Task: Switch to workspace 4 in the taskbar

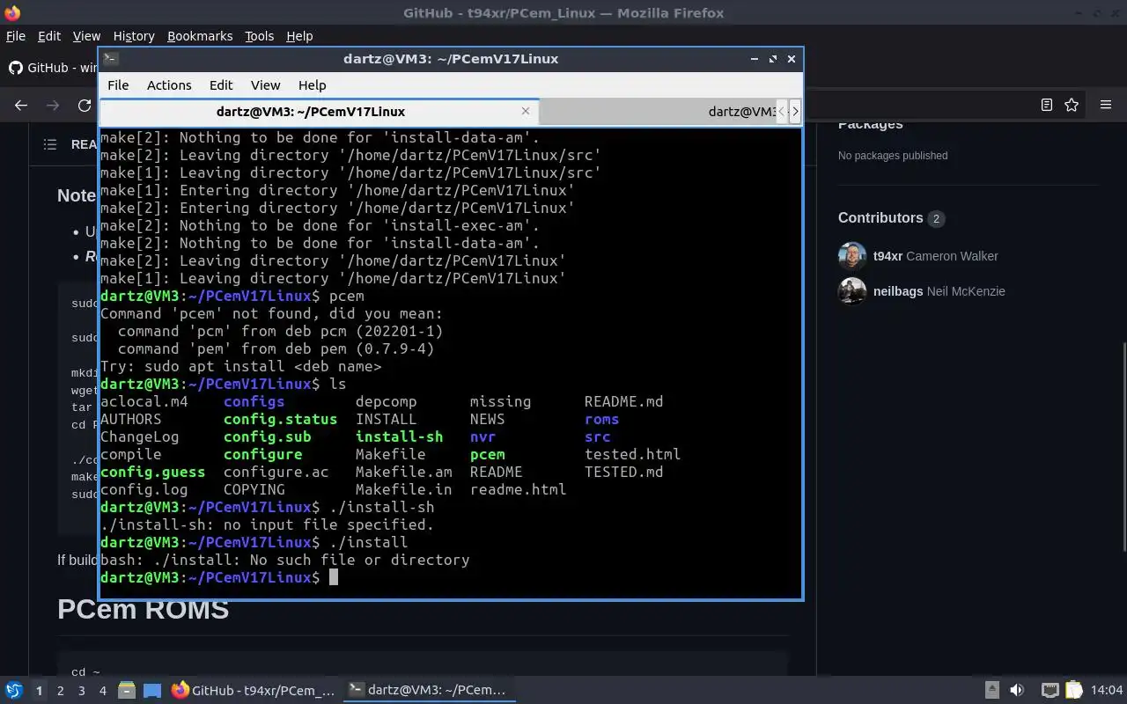Action: coord(102,691)
